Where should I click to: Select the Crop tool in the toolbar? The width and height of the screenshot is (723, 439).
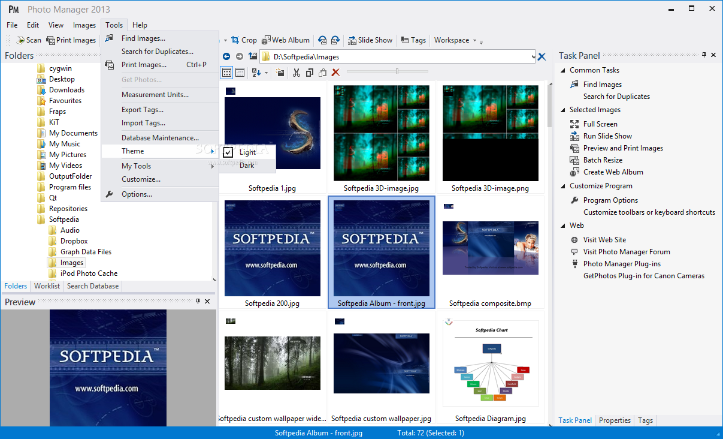coord(244,40)
